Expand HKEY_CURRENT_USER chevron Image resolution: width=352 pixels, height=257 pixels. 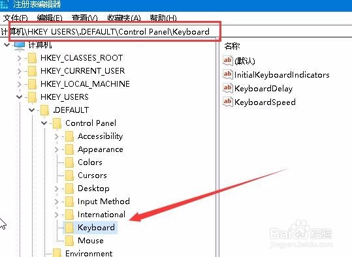coord(20,71)
